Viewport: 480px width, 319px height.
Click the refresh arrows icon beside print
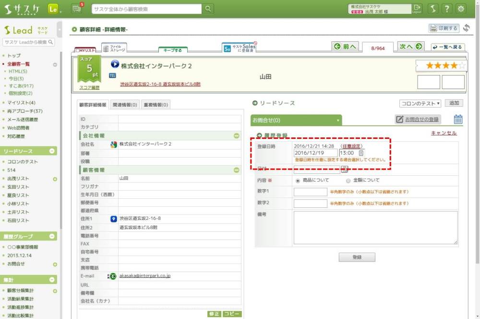467,28
